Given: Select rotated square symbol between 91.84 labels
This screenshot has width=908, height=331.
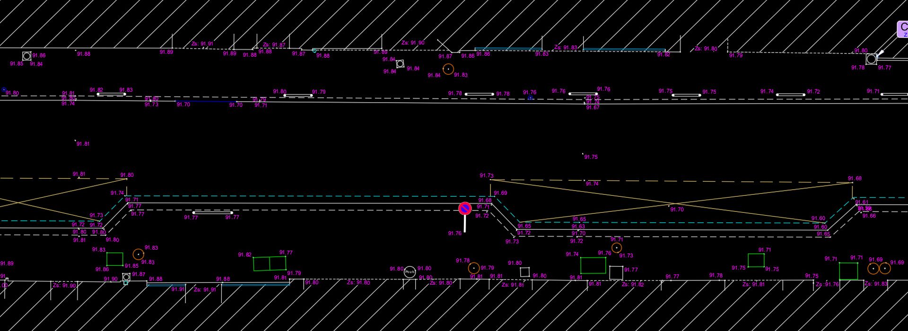Looking at the screenshot, I should click(x=400, y=64).
